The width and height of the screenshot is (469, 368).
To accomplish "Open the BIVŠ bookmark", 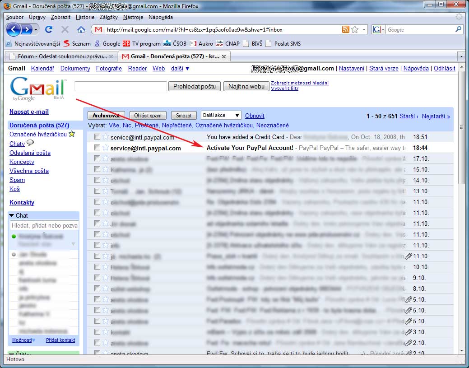I will 252,44.
